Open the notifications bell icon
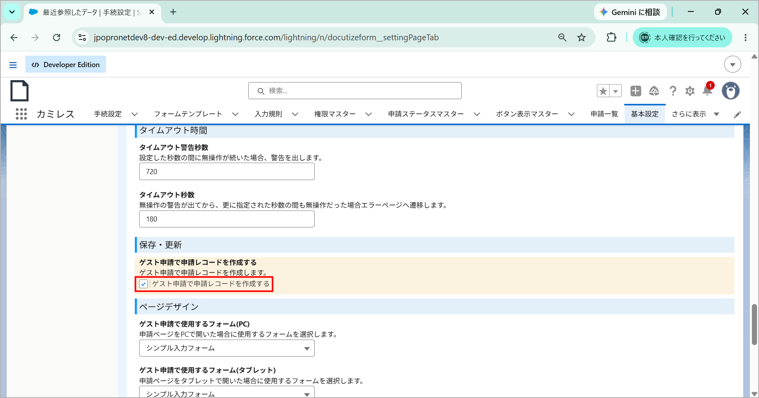The width and height of the screenshot is (759, 398). click(708, 90)
